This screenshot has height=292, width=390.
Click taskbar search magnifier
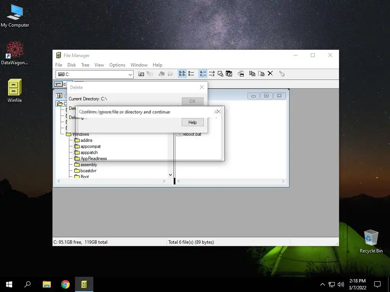click(27, 284)
